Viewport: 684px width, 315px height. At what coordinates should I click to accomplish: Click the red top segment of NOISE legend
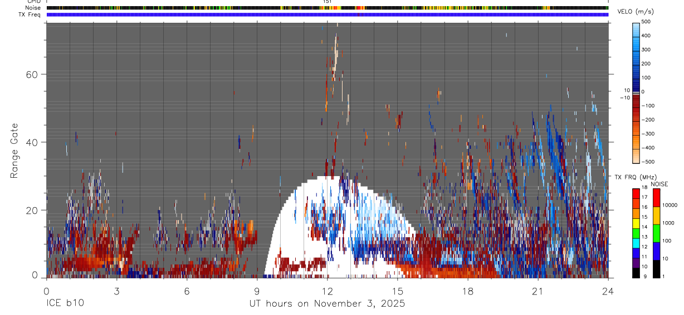[656, 197]
